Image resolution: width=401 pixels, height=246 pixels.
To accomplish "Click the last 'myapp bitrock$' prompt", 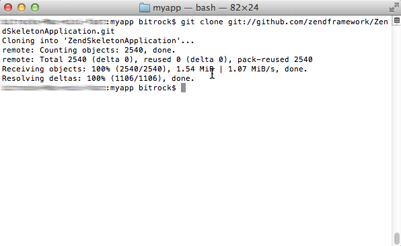I will tap(143, 88).
